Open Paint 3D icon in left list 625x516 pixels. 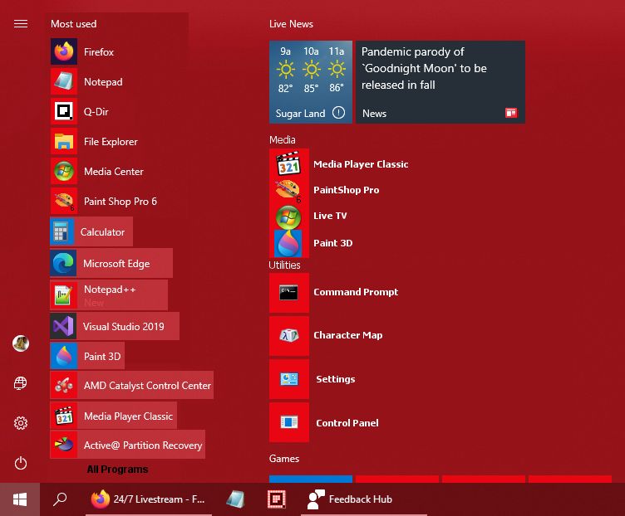(x=64, y=356)
